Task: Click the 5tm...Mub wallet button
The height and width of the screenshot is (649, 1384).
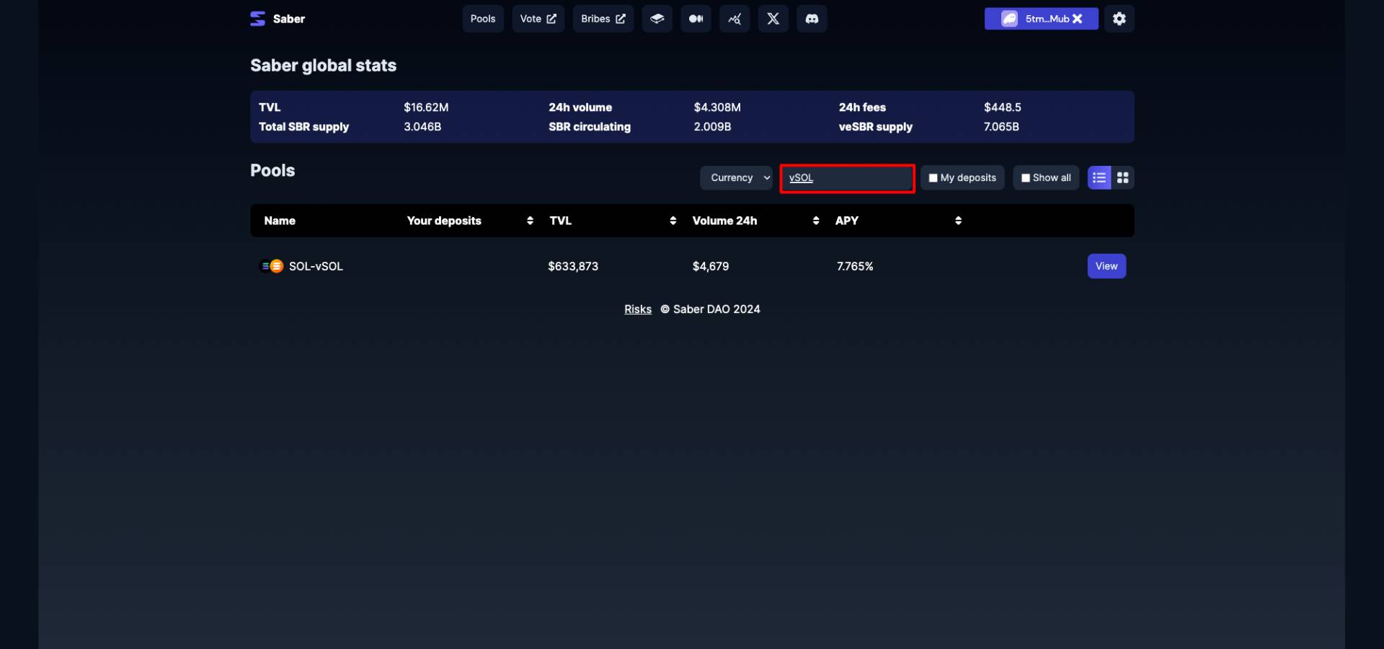Action: click(1041, 19)
